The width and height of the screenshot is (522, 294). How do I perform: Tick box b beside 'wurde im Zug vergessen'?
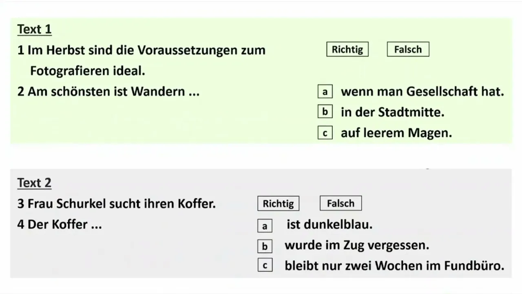click(265, 246)
